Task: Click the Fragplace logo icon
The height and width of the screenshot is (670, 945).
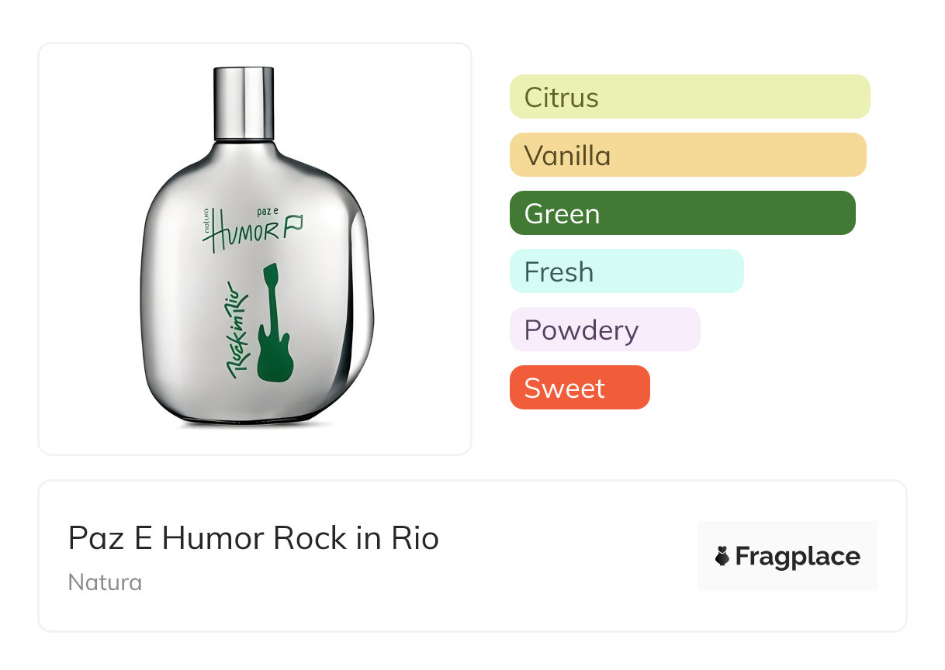Action: coord(723,556)
